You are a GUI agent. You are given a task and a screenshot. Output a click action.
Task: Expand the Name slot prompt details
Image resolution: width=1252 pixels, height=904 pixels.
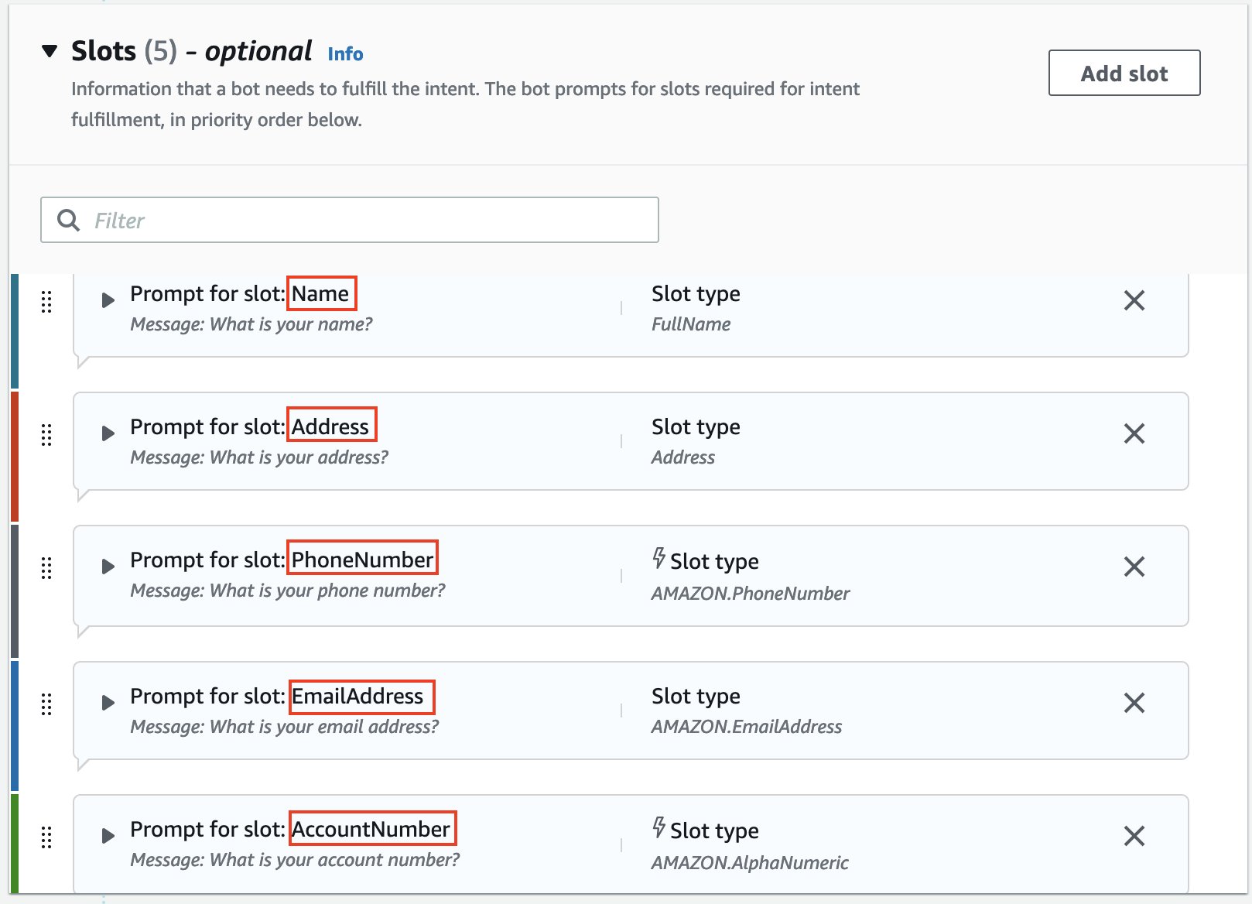108,300
